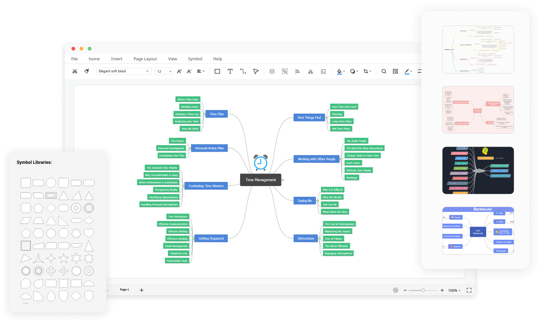Click the Layers icon in the toolbar
The width and height of the screenshot is (542, 323).
click(x=272, y=71)
